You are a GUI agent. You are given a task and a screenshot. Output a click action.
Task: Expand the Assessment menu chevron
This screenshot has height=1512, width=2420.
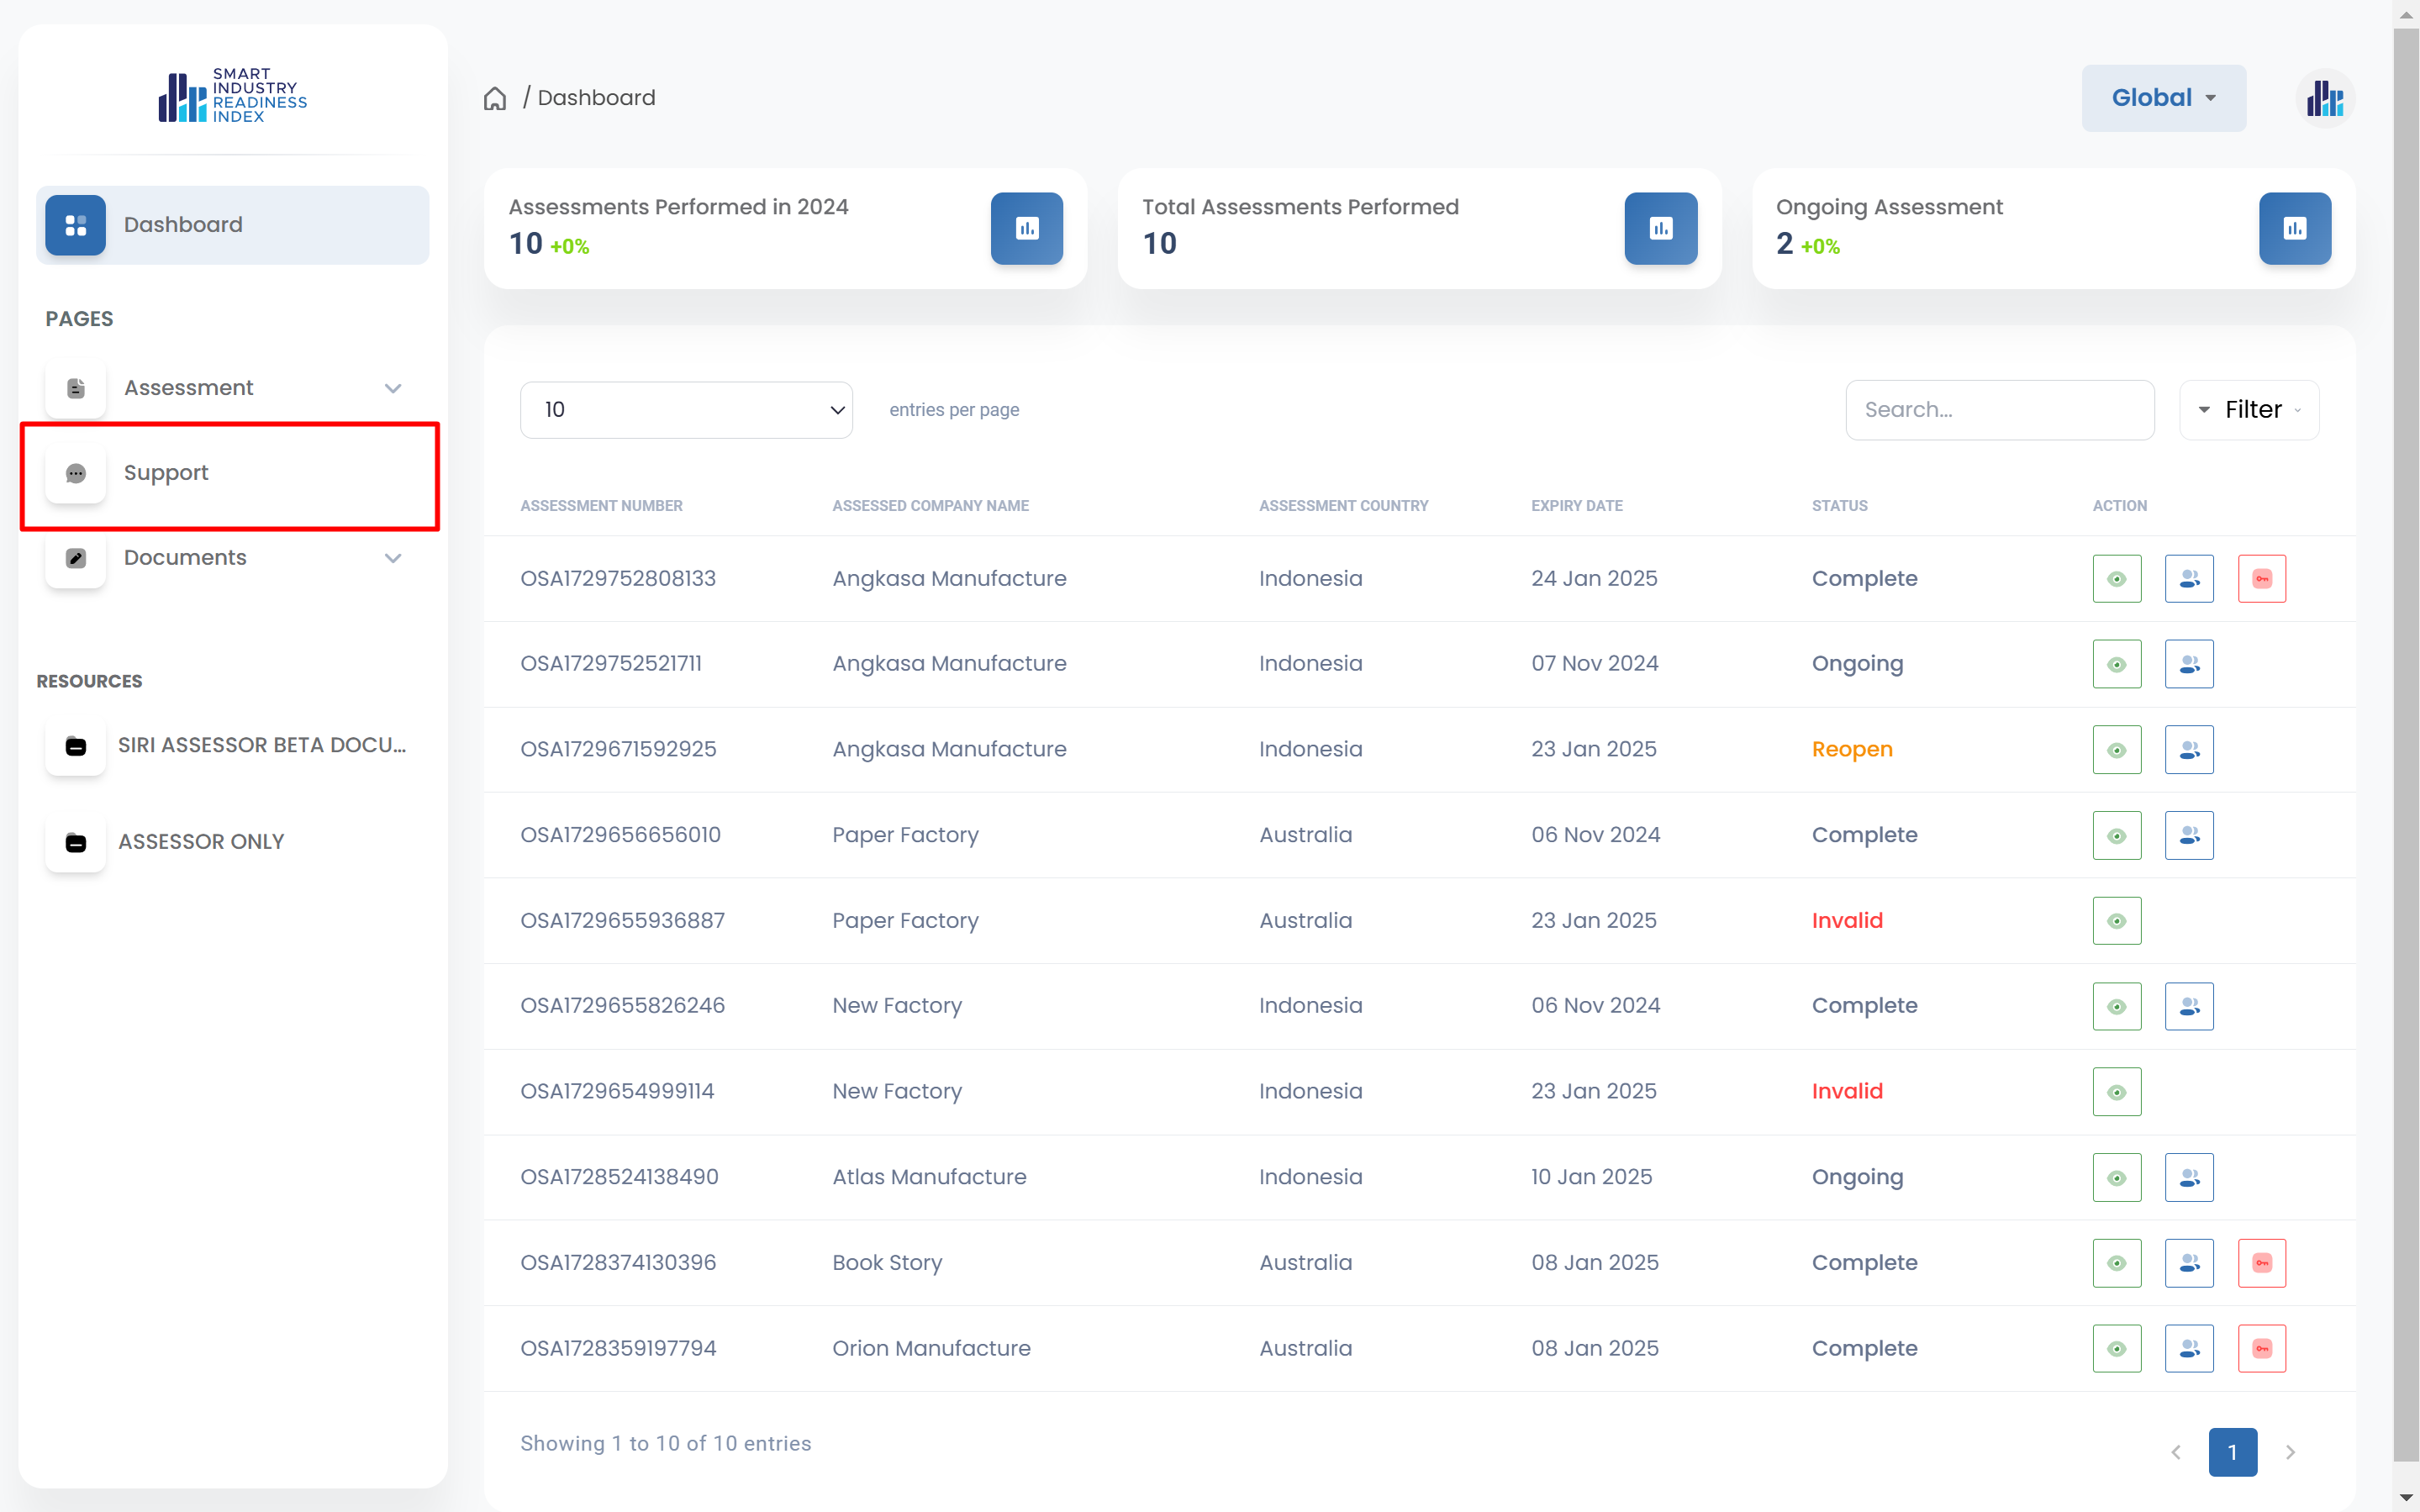(x=393, y=388)
